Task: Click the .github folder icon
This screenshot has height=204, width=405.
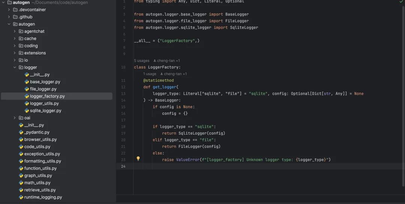Action: pyautogui.click(x=15, y=17)
